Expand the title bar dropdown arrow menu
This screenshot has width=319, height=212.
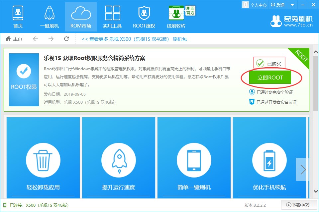[x=292, y=5]
